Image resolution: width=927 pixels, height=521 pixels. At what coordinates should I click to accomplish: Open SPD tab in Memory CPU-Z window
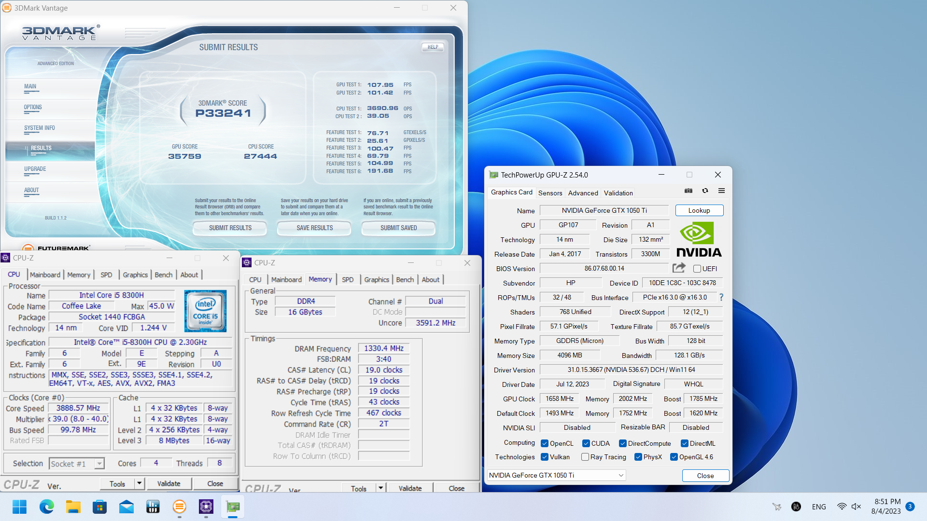(348, 279)
